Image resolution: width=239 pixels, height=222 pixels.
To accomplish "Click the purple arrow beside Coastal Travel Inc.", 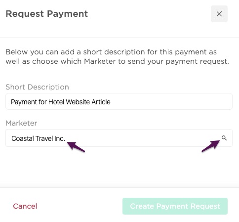I will point(76,147).
